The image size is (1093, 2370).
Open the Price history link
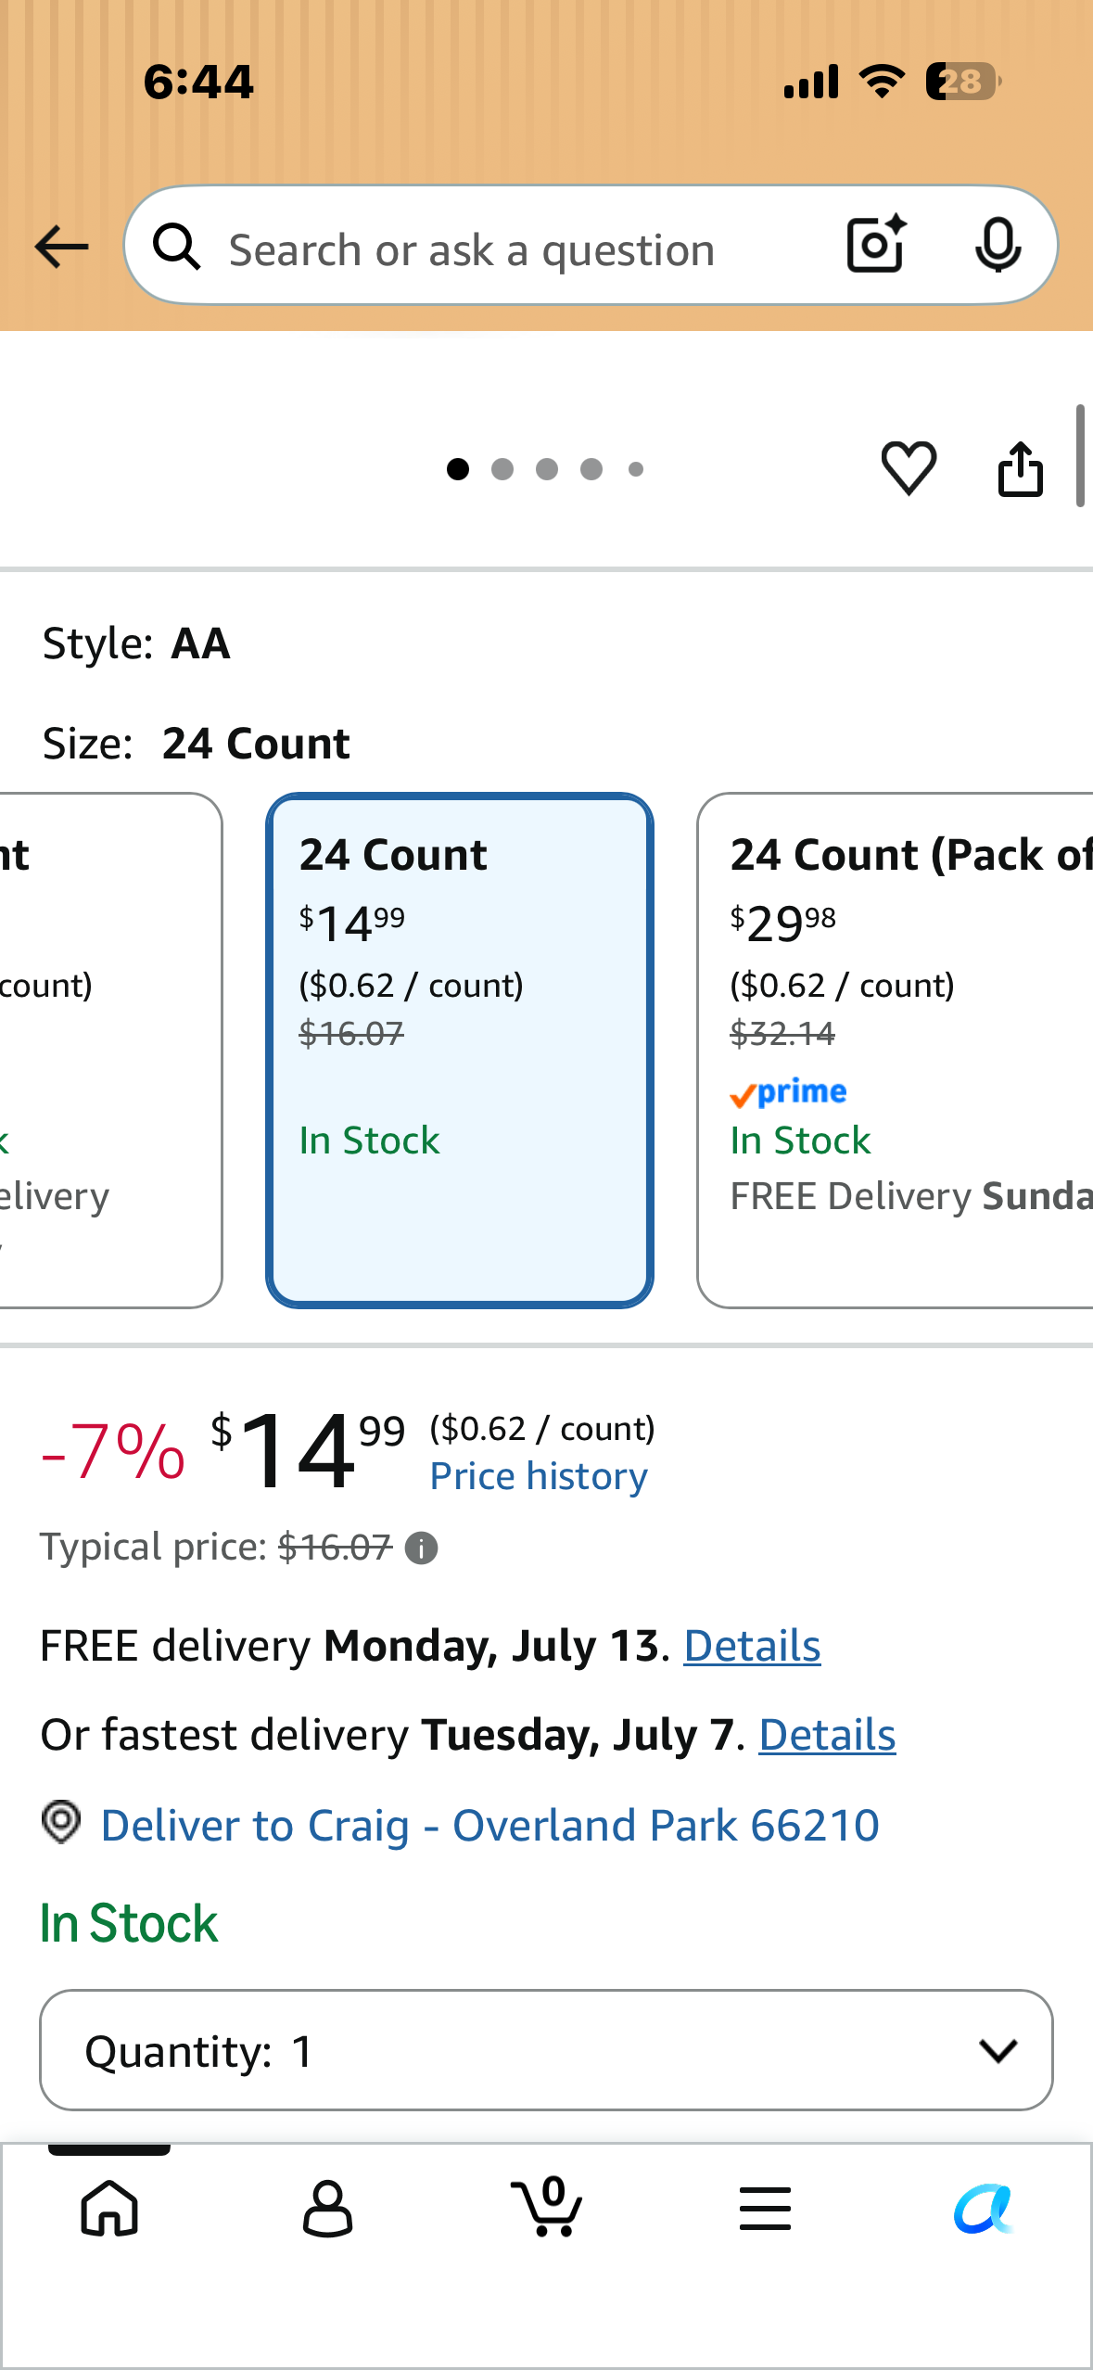[539, 1476]
